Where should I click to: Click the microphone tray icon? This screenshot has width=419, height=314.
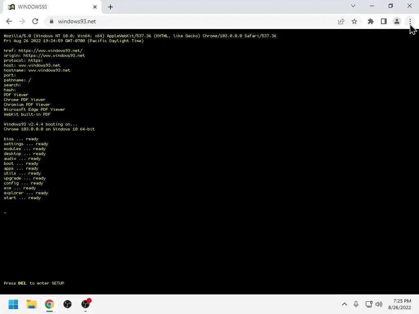[356, 304]
